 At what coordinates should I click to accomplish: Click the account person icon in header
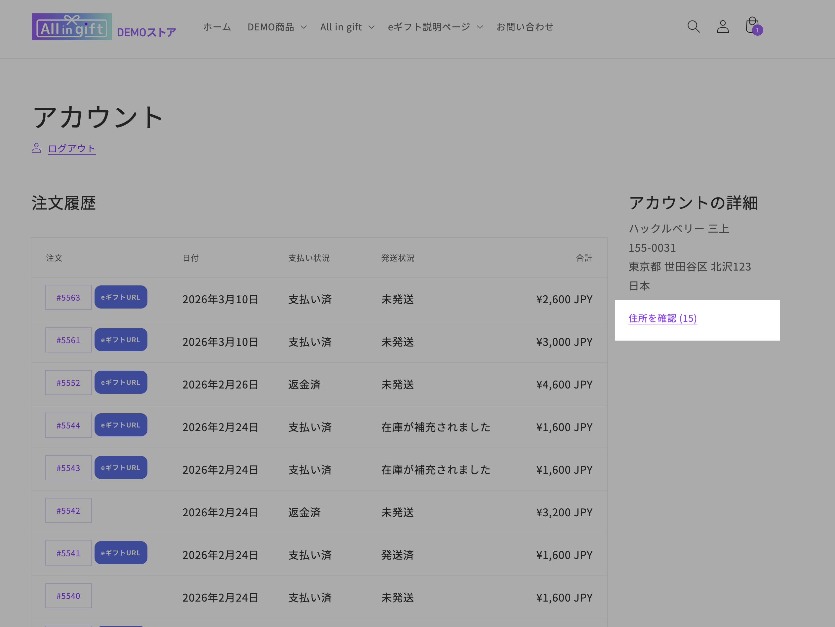(723, 27)
